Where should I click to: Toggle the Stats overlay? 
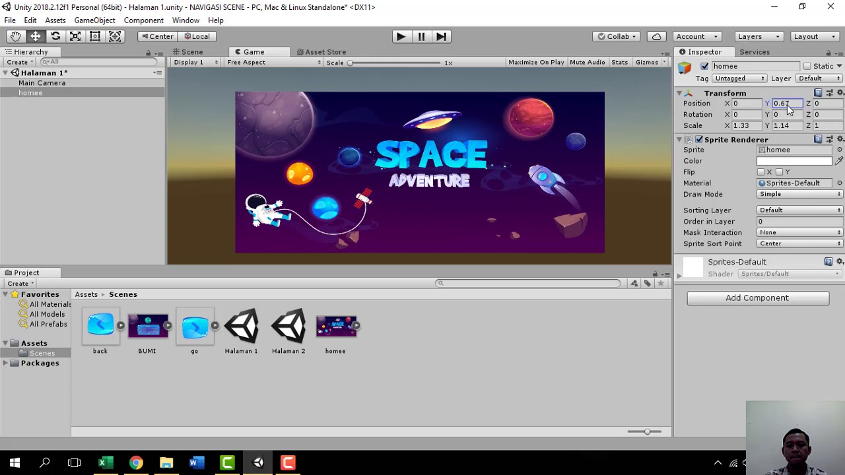[619, 62]
